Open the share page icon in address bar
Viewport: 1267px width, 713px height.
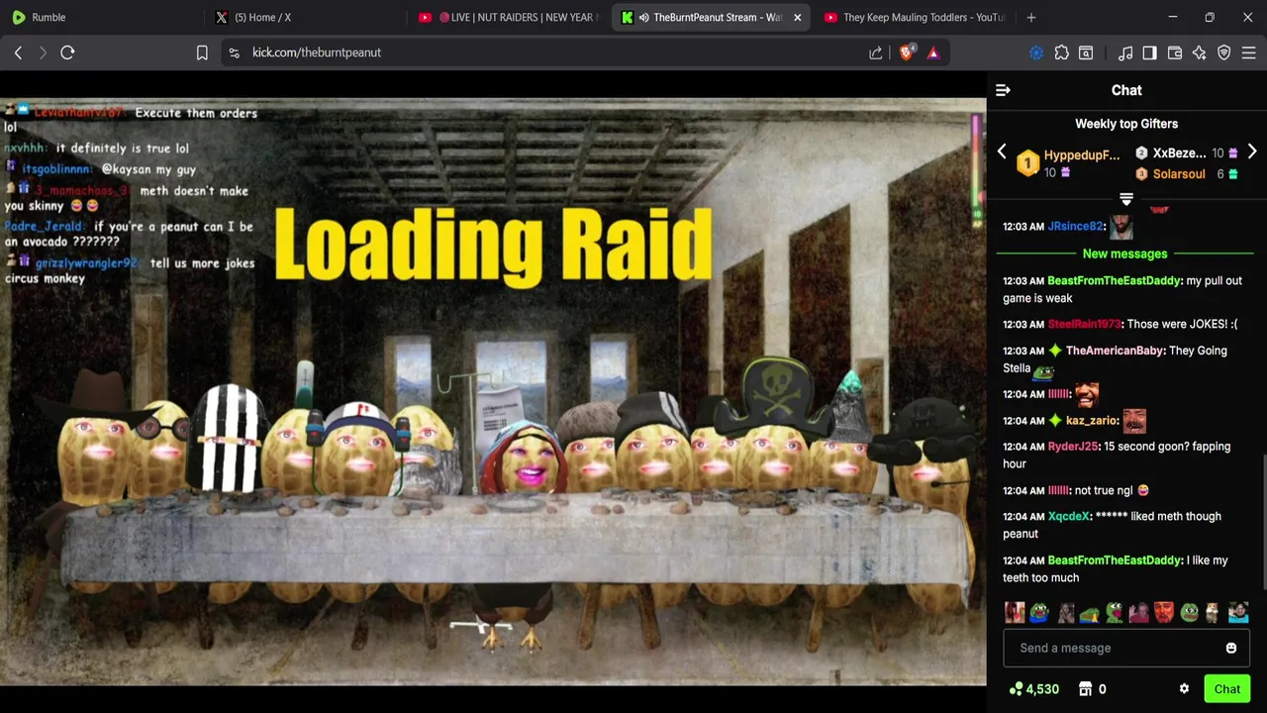pos(875,52)
